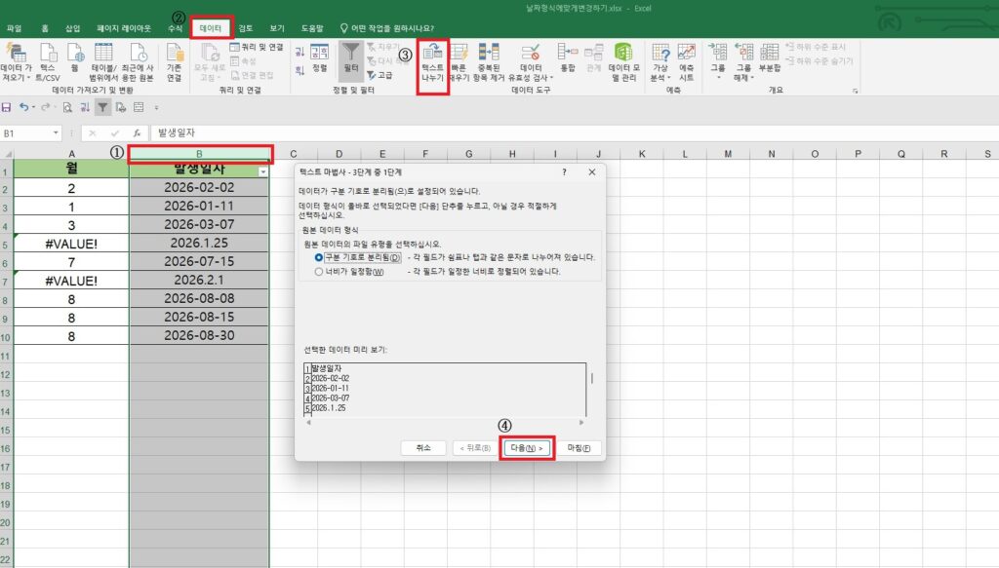This screenshot has height=568, width=999.
Task: Click the 텍스트/CSV import icon
Action: [x=48, y=61]
